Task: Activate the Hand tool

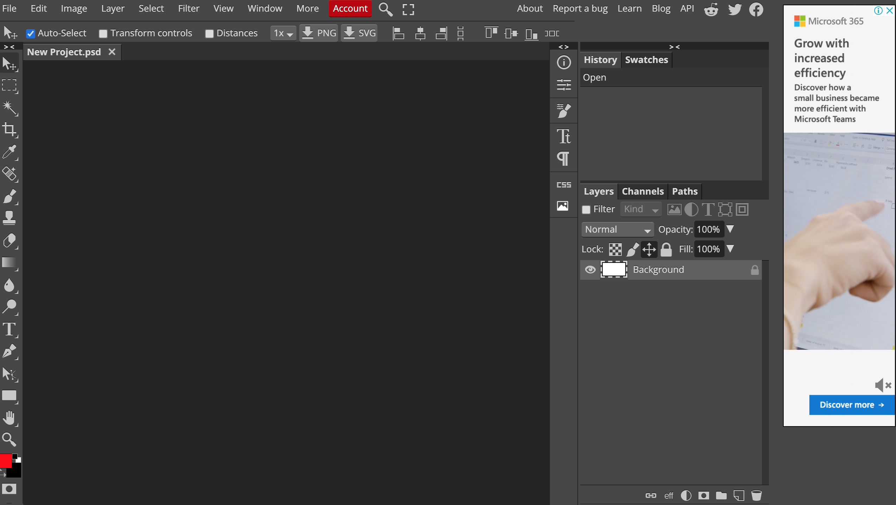Action: click(10, 418)
